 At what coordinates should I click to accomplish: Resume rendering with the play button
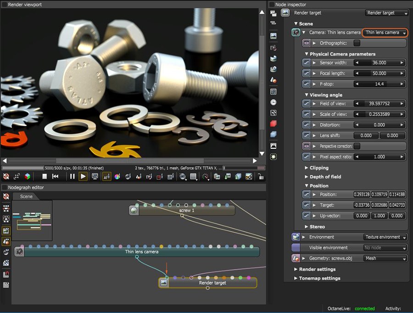pyautogui.click(x=84, y=176)
